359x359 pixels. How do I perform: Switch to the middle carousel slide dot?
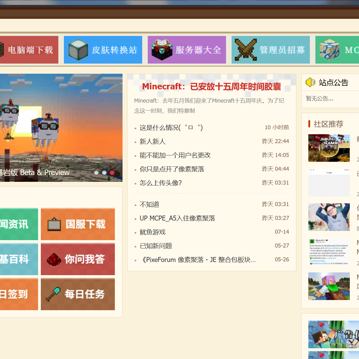pyautogui.click(x=104, y=173)
